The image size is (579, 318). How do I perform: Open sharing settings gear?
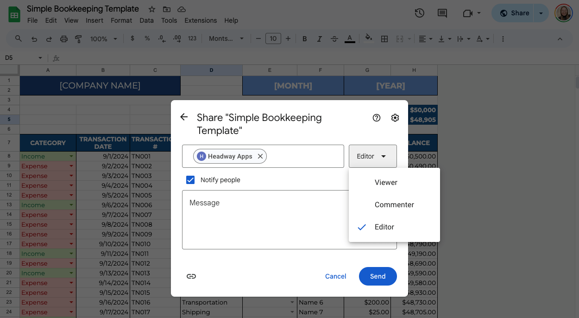[395, 118]
